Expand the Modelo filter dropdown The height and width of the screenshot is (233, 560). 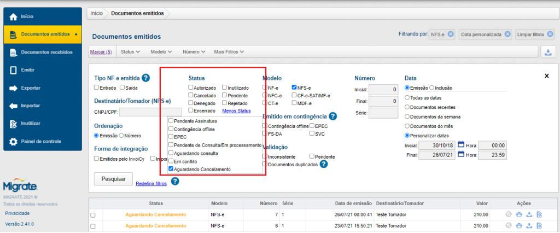pyautogui.click(x=161, y=52)
